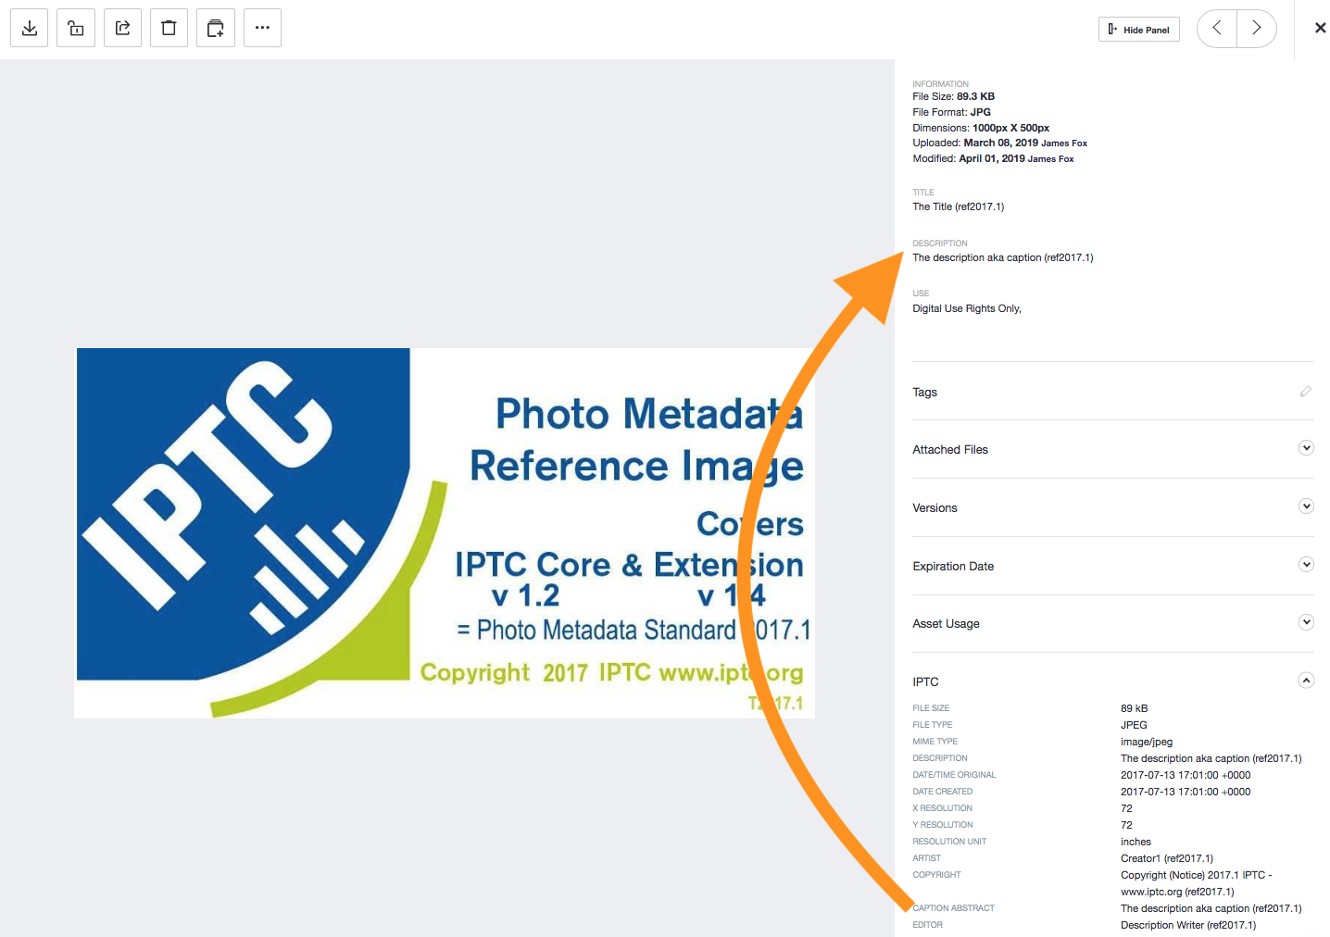Click the Asset Usage label
Image resolution: width=1330 pixels, height=937 pixels.
coord(946,624)
